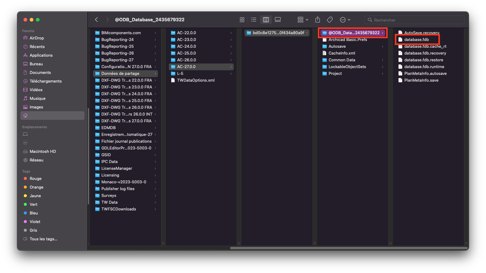Open Musique in the sidebar

52,98
